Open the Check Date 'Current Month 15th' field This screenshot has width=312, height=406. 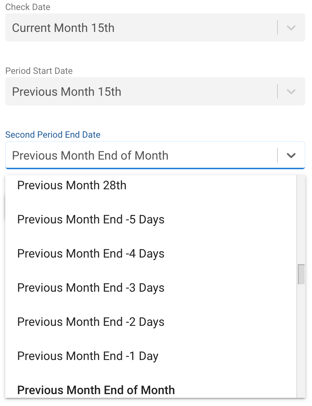pyautogui.click(x=141, y=28)
